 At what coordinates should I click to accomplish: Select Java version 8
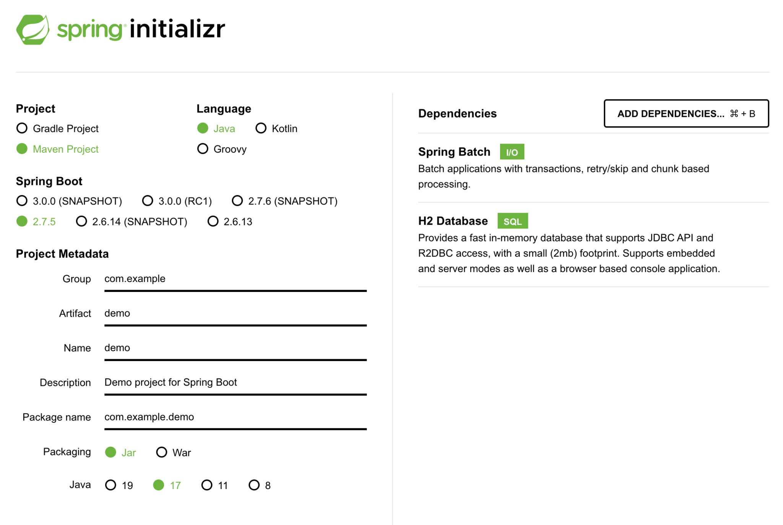pyautogui.click(x=254, y=485)
